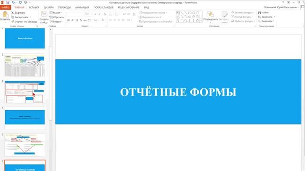The image size is (305, 171).
Task: Open Направление текста text direction menu
Action: pos(153,13)
